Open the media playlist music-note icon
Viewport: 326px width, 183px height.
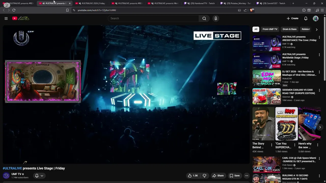(x=317, y=10)
